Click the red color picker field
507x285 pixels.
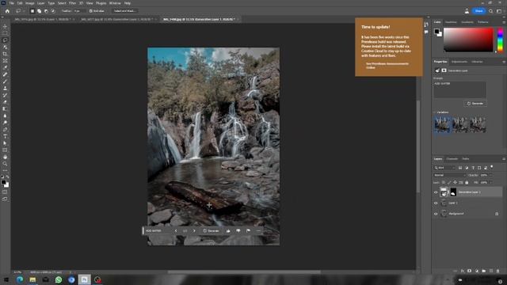coord(468,40)
